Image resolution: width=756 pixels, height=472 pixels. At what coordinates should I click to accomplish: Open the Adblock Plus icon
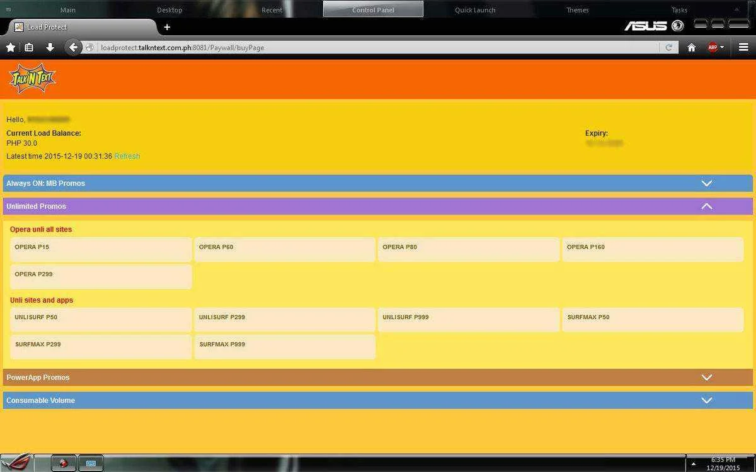coord(712,47)
